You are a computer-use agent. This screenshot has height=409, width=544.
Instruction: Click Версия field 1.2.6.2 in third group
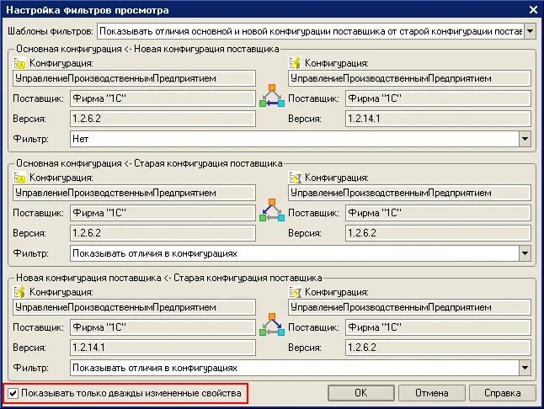click(438, 348)
